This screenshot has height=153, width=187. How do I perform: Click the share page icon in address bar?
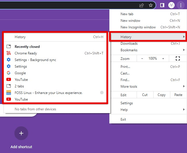coord(142,5)
